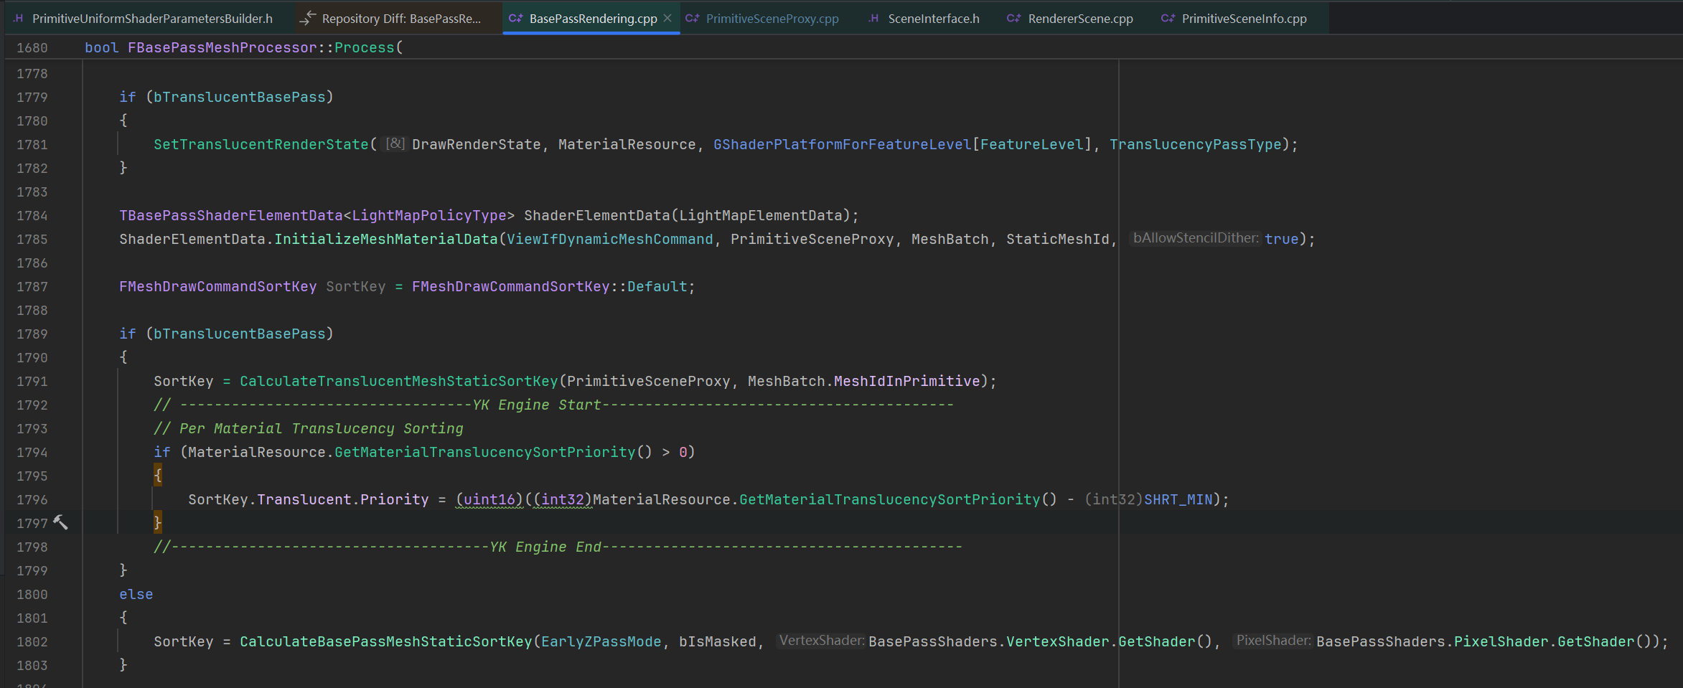Click line number 1796 in the gutter

coord(32,499)
